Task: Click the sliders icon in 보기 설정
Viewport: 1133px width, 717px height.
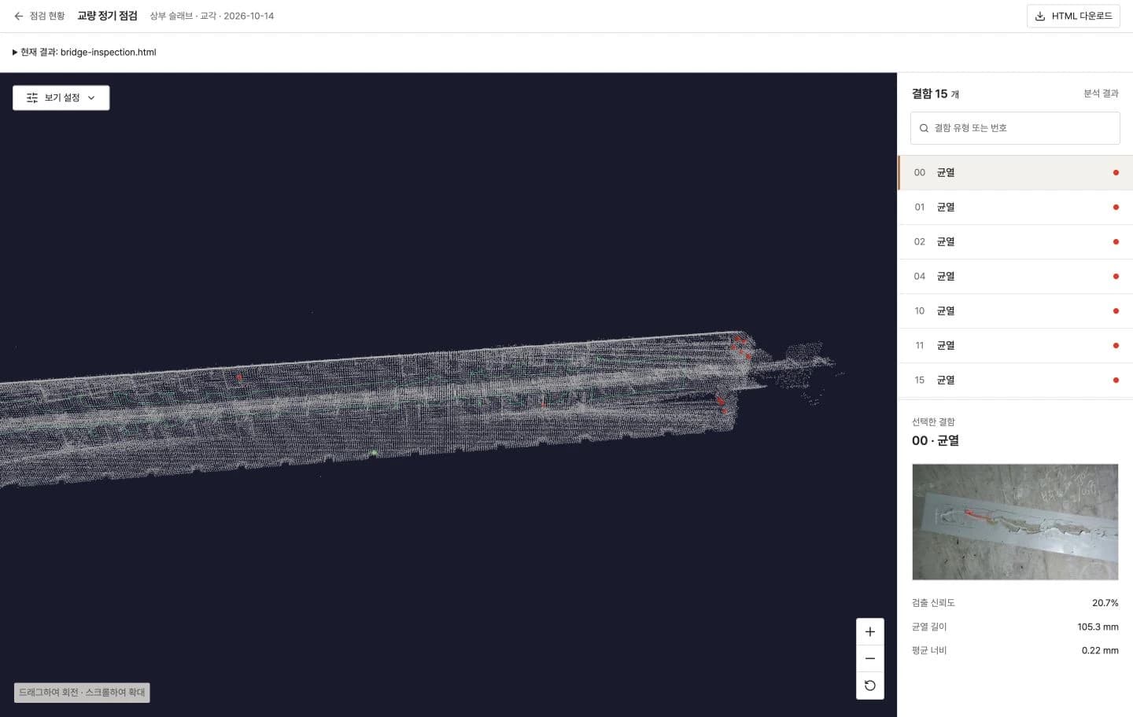Action: click(x=32, y=97)
